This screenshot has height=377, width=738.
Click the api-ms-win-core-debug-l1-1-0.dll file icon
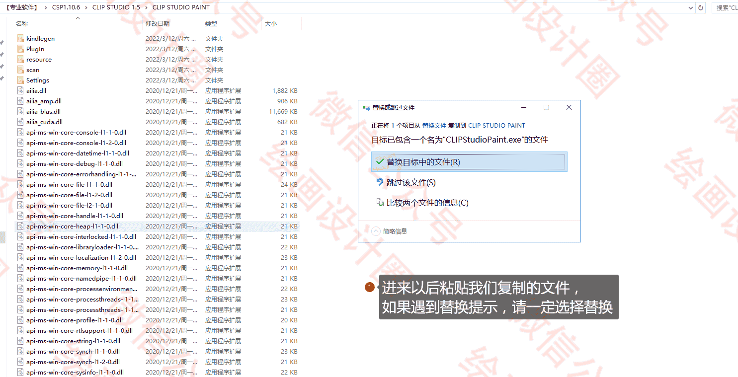(x=20, y=163)
